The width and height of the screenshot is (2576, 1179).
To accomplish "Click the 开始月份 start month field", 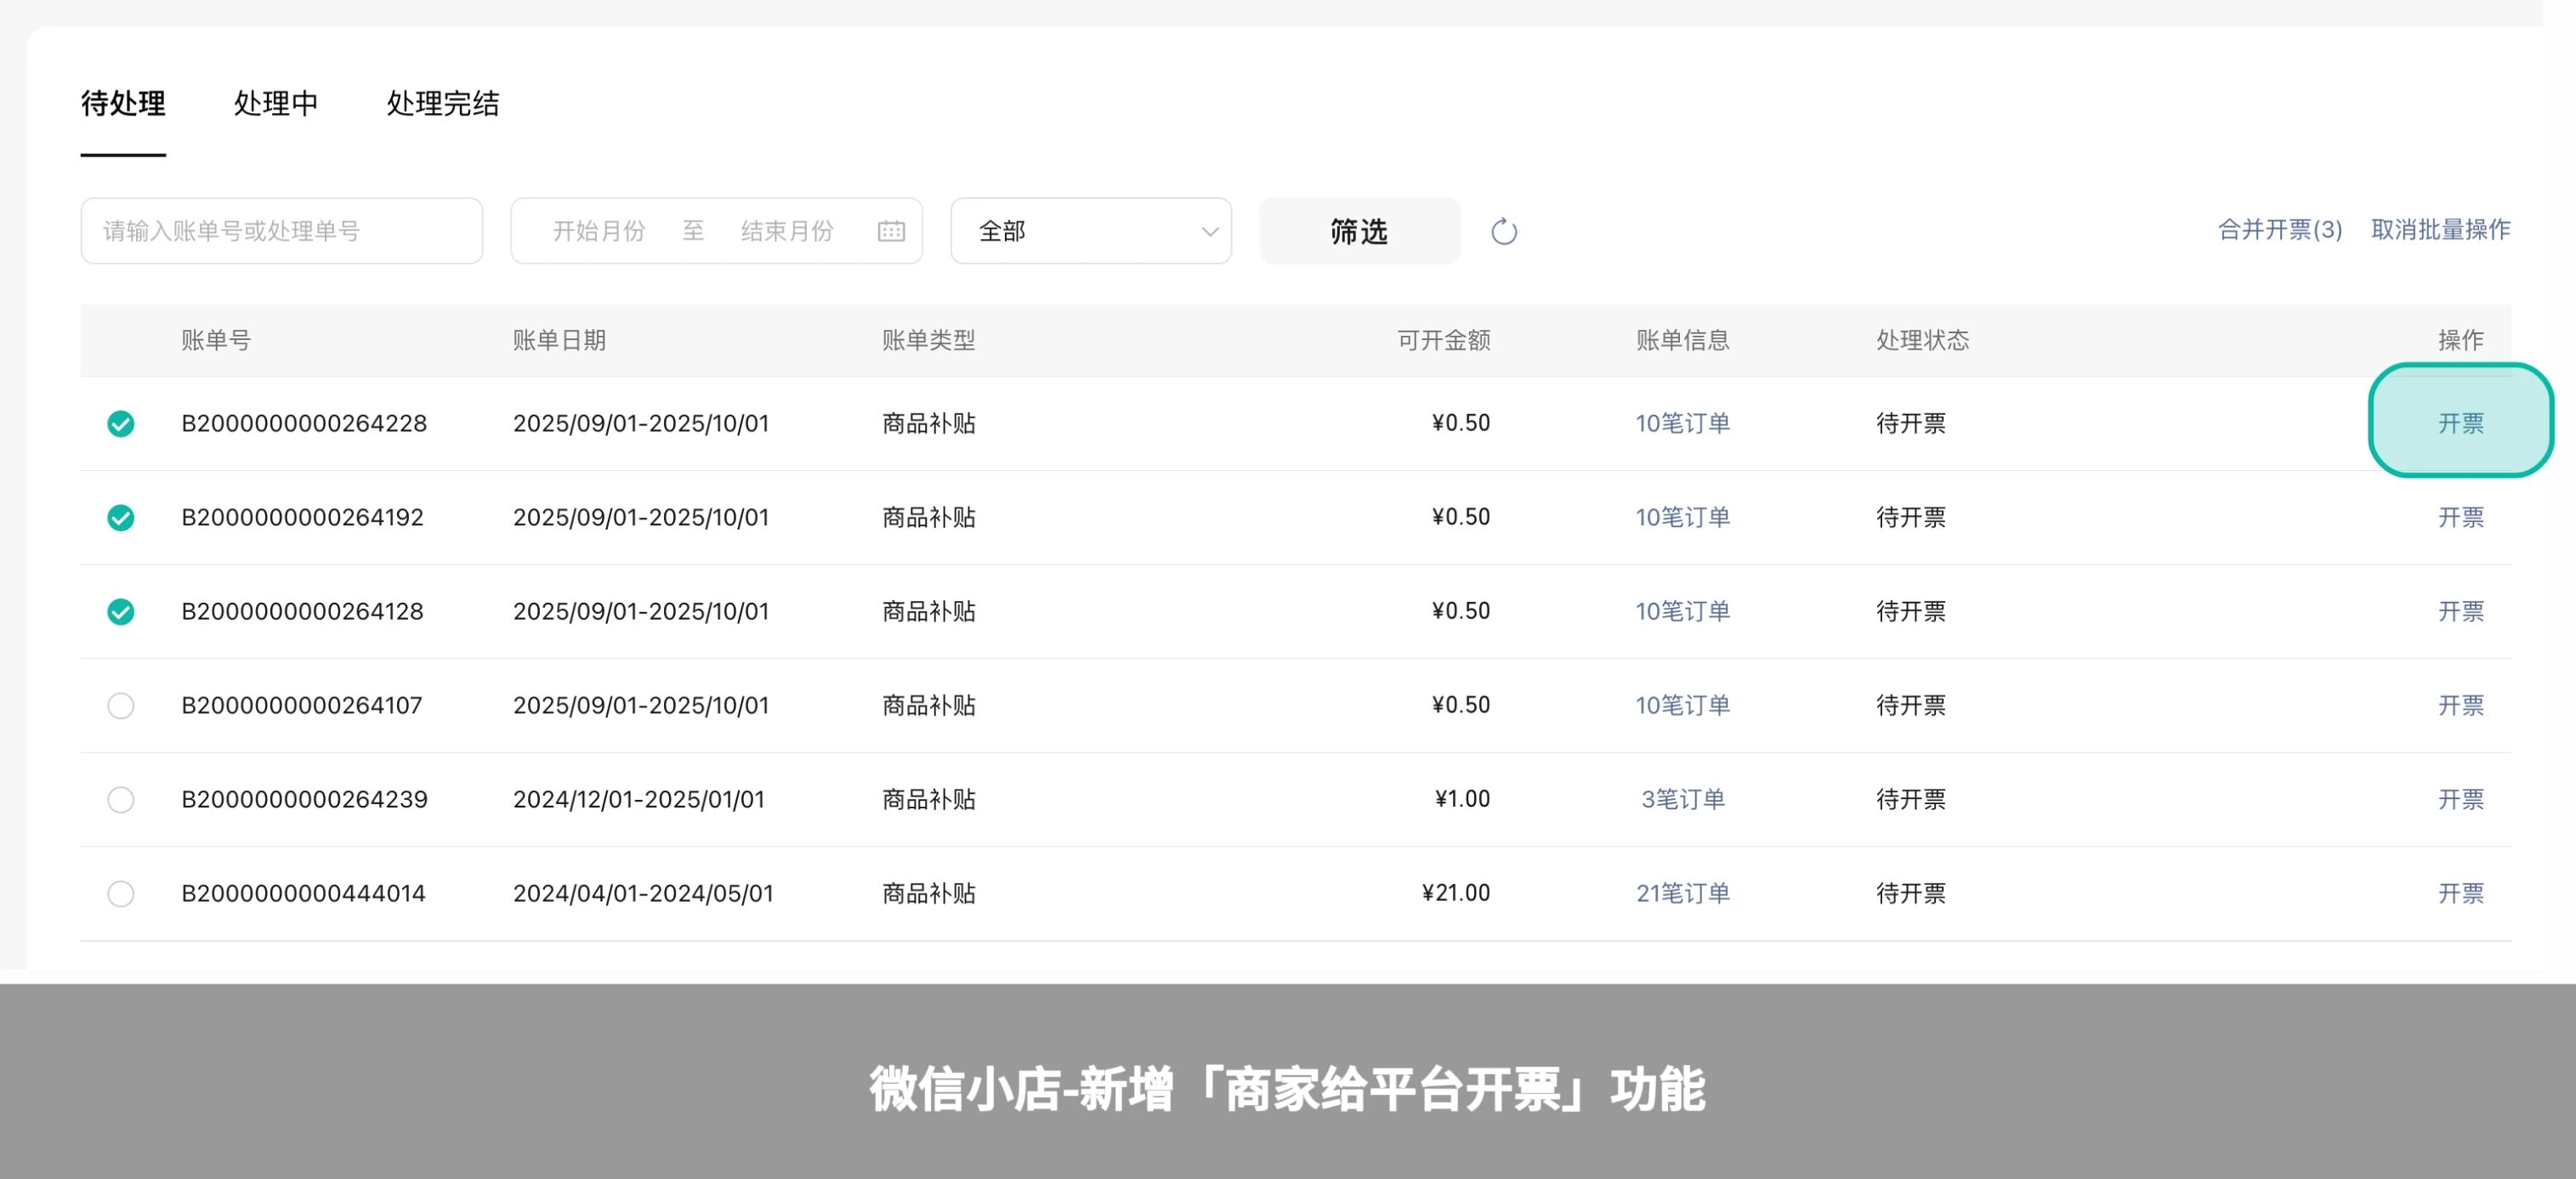I will [x=599, y=232].
